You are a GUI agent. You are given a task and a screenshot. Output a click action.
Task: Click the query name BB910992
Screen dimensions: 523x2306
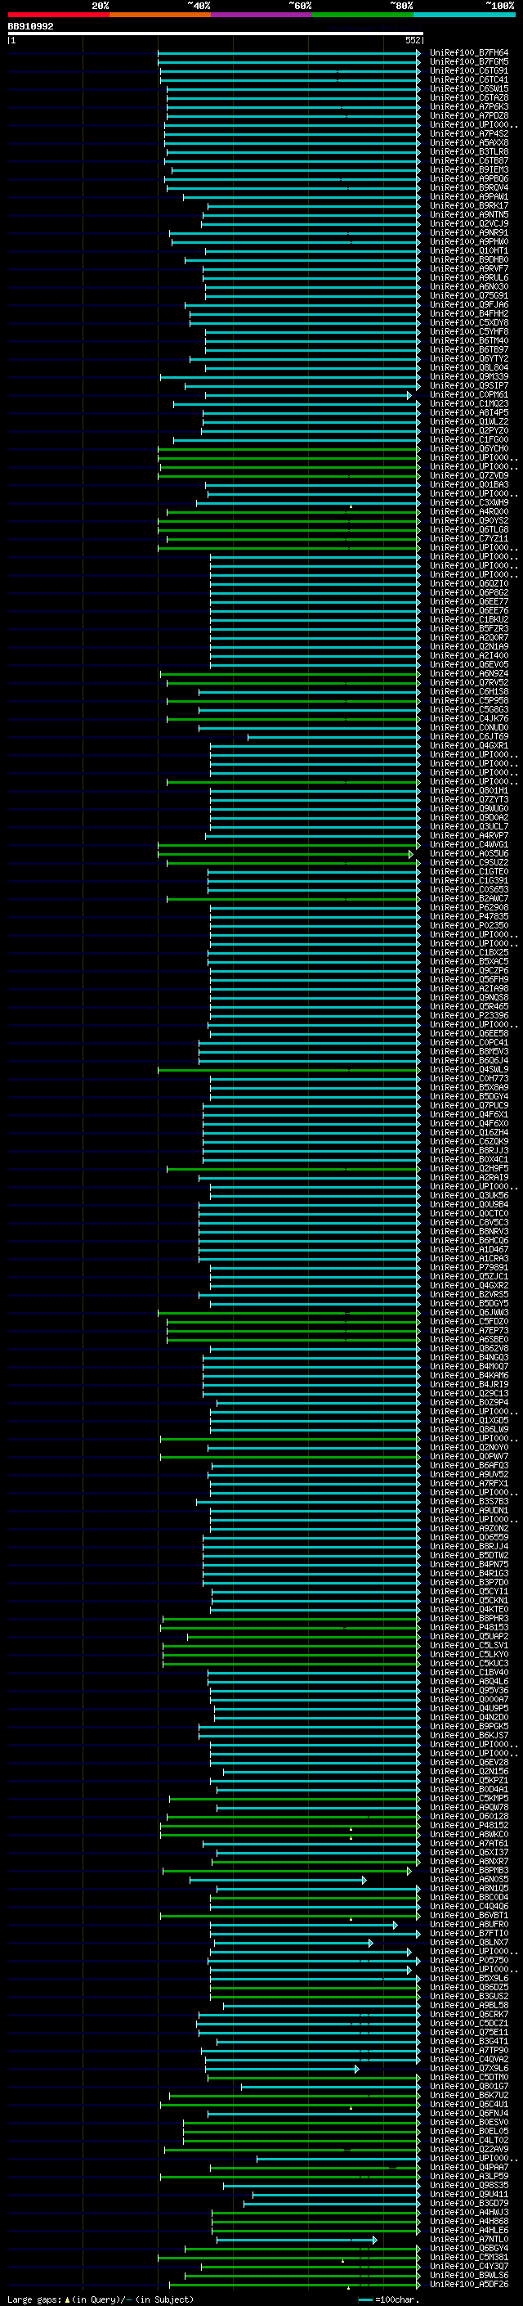[30, 27]
